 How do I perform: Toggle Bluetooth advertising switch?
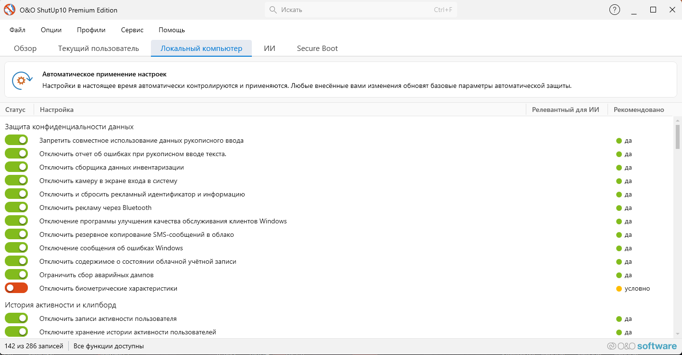[x=16, y=208]
